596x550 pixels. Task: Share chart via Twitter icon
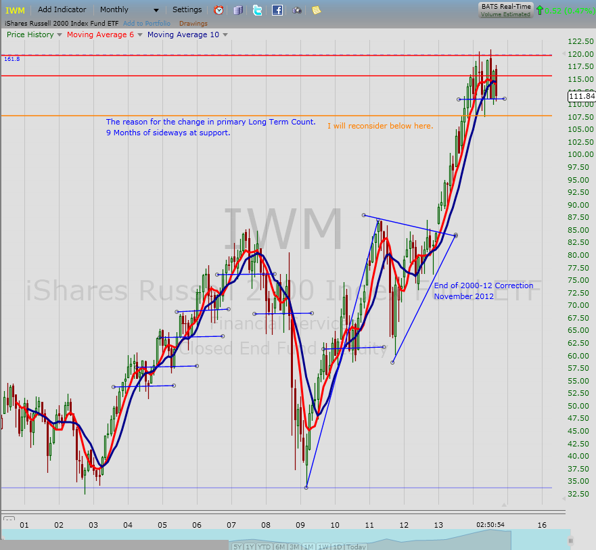click(x=257, y=10)
